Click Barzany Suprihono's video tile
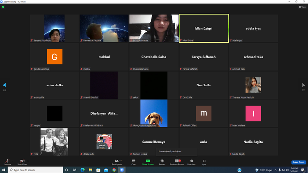 (x=54, y=28)
